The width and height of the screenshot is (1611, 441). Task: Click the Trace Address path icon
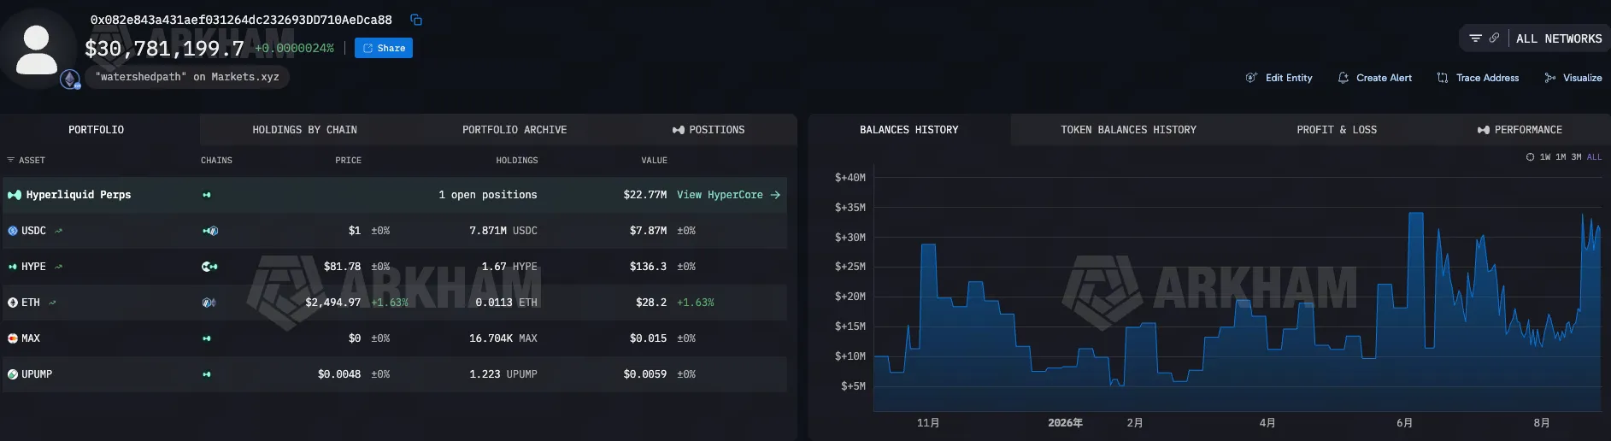[1443, 78]
